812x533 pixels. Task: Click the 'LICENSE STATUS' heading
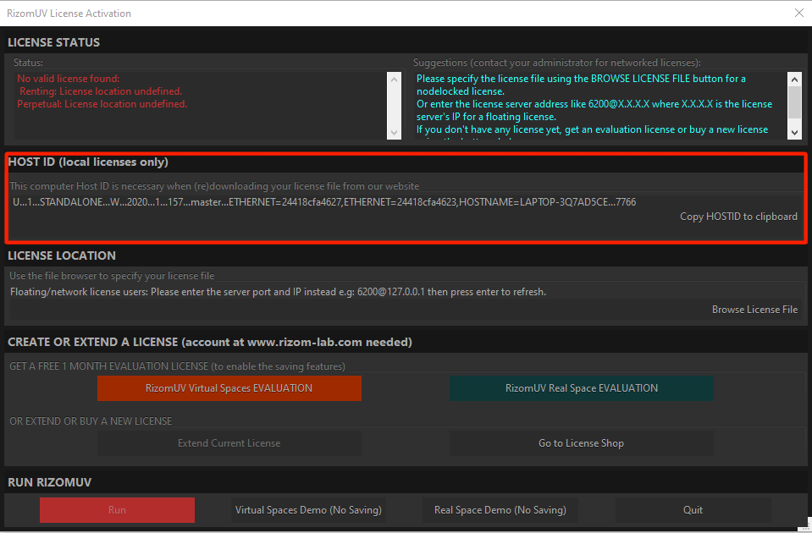[54, 42]
